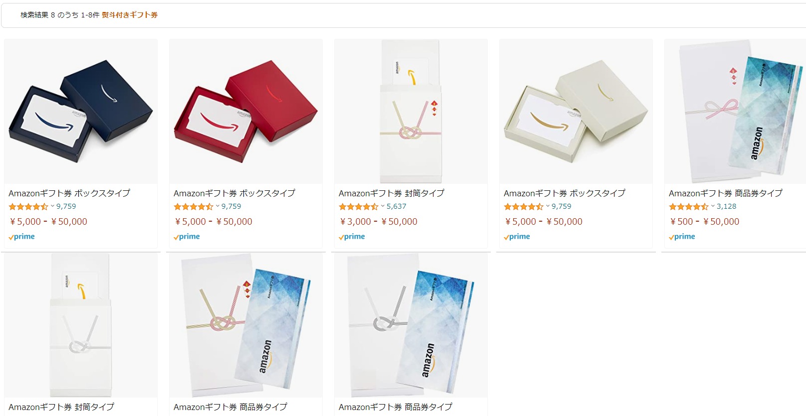
Task: Click the prime logo under the ￥3,000 envelope item
Action: coord(352,237)
